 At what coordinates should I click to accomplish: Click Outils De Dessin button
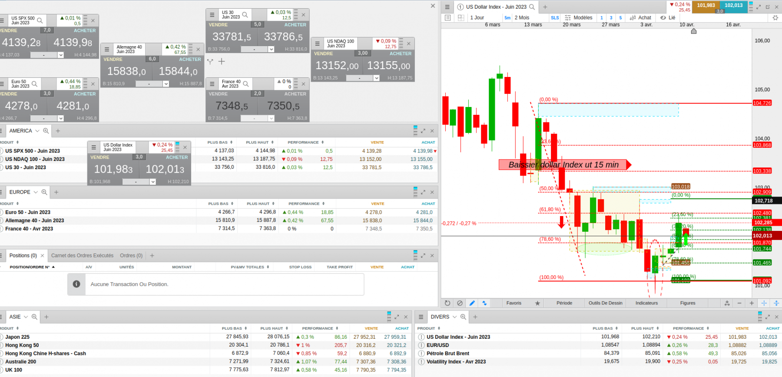(605, 303)
